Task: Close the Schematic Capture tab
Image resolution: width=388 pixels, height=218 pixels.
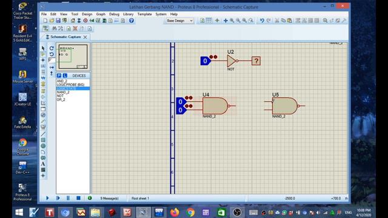Action: (85, 37)
